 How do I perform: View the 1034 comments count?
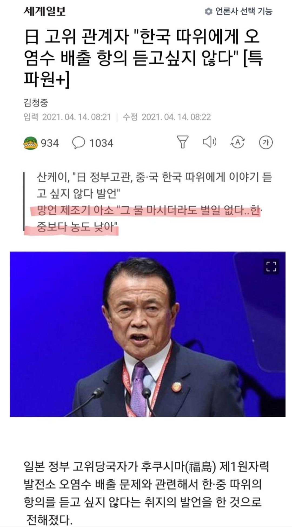(101, 143)
